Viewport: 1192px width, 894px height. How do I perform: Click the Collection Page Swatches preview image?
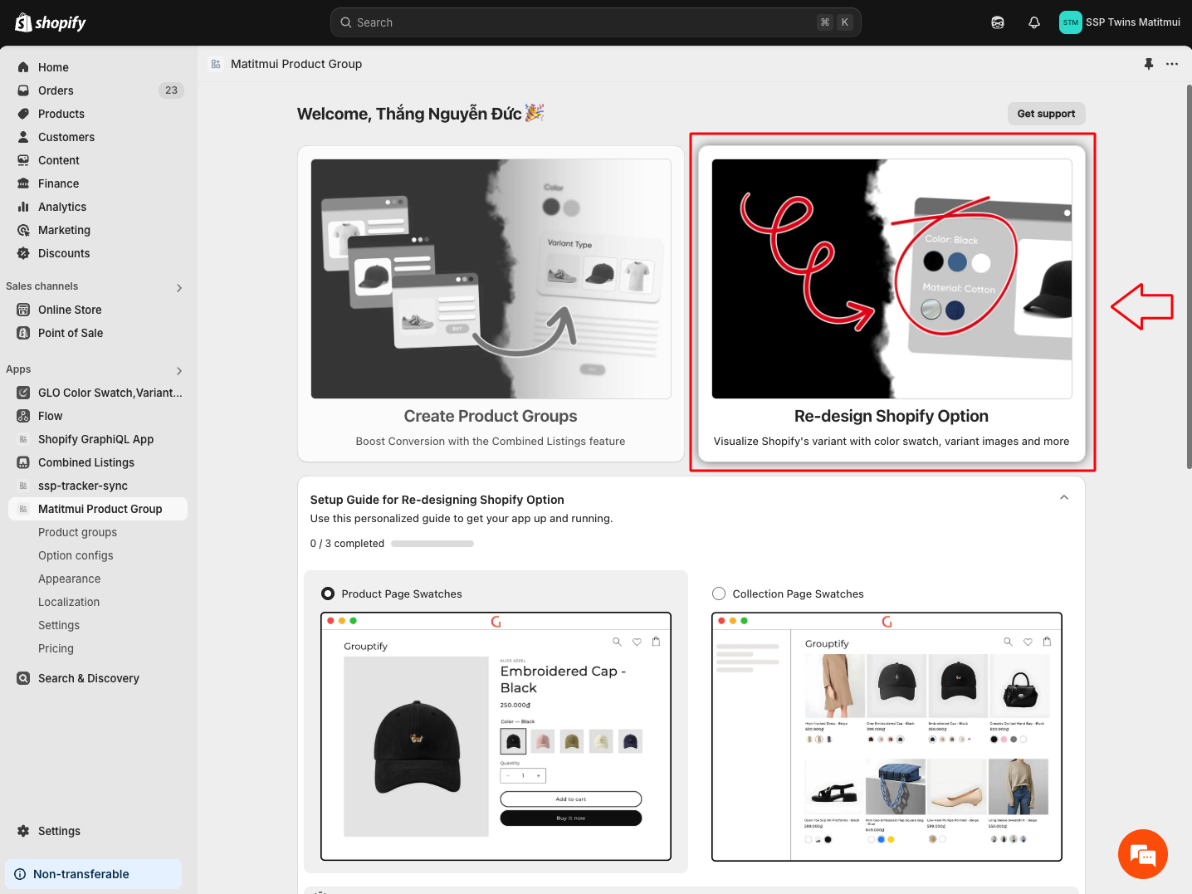pyautogui.click(x=887, y=736)
